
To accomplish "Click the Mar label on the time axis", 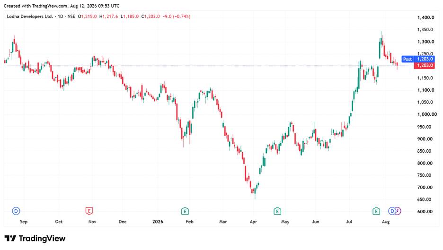I will click(x=223, y=222).
